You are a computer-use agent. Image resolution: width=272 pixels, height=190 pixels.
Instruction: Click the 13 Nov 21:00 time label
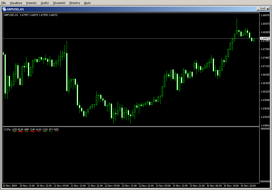pyautogui.click(x=197, y=186)
